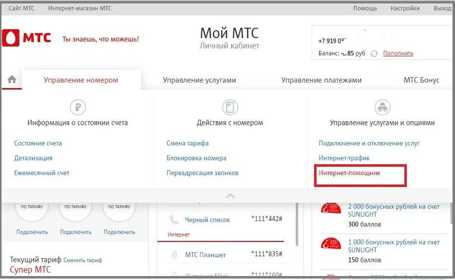Open Состояние счета link
The image size is (455, 280).
38,143
